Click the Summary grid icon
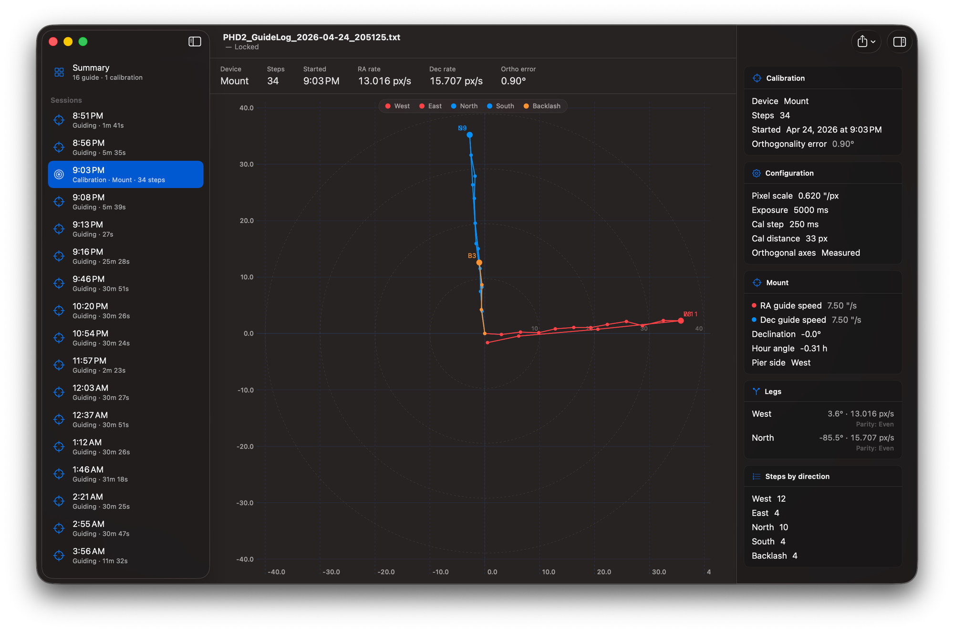 [x=59, y=72]
